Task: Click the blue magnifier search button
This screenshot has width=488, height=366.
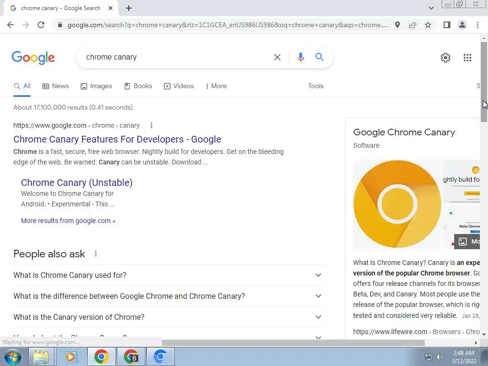Action: click(x=319, y=57)
